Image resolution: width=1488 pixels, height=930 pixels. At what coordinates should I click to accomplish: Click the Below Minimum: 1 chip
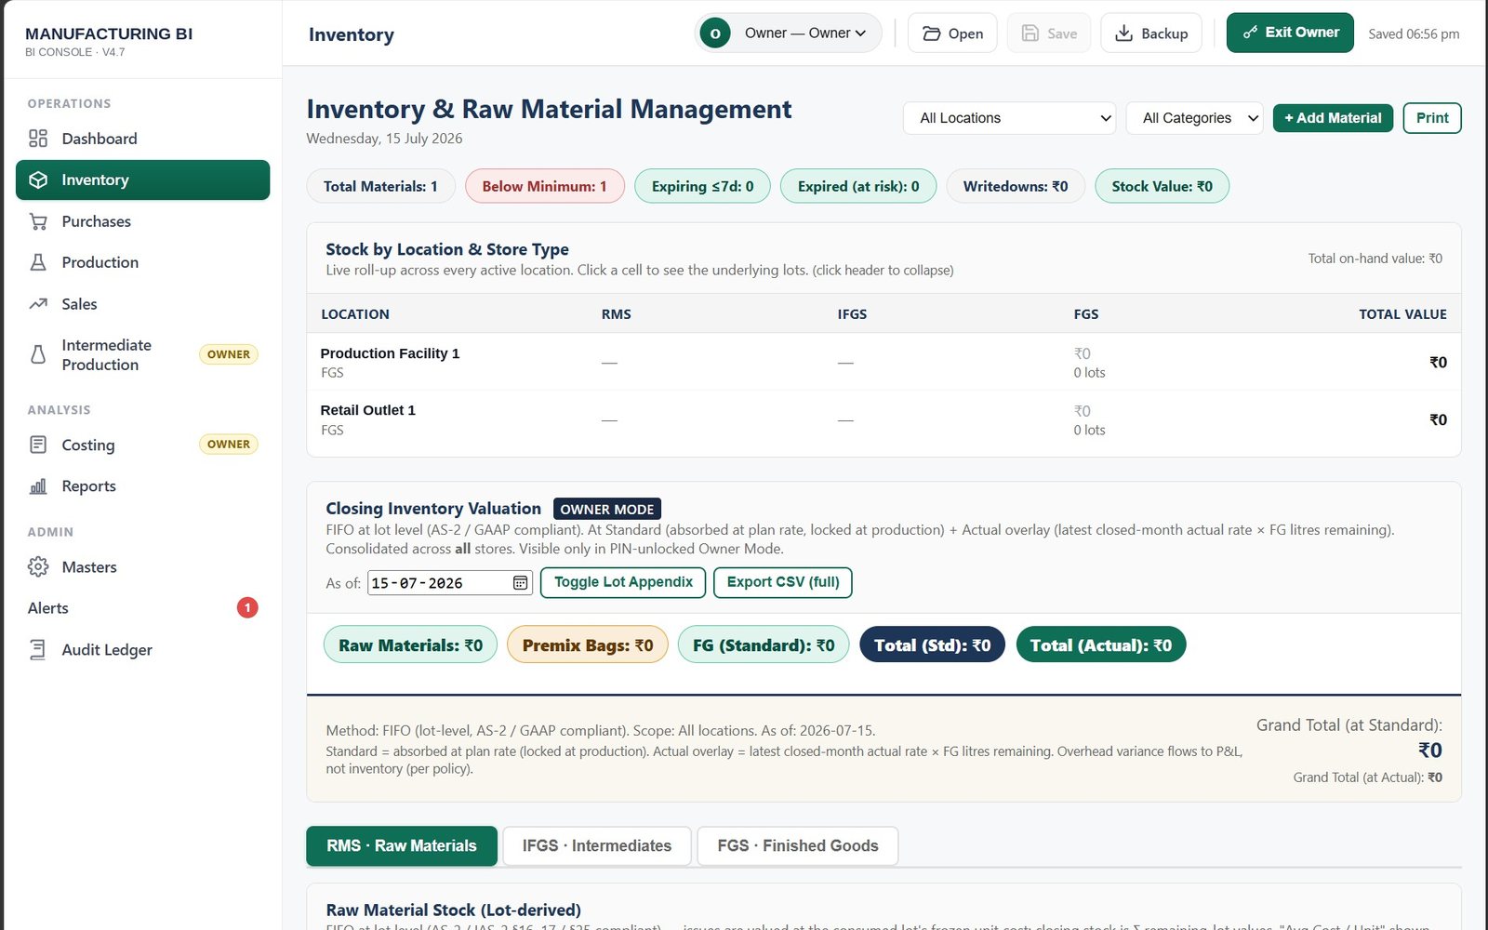pyautogui.click(x=544, y=186)
